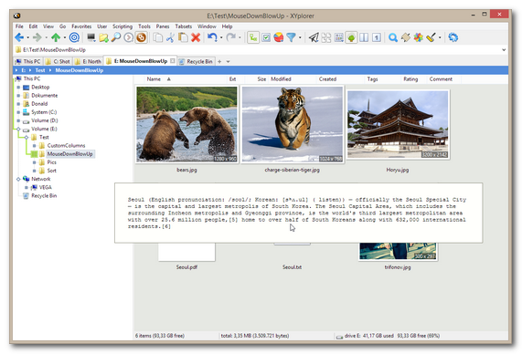Click the blue funnel Visual Filter icon
The image size is (522, 354).
[291, 37]
